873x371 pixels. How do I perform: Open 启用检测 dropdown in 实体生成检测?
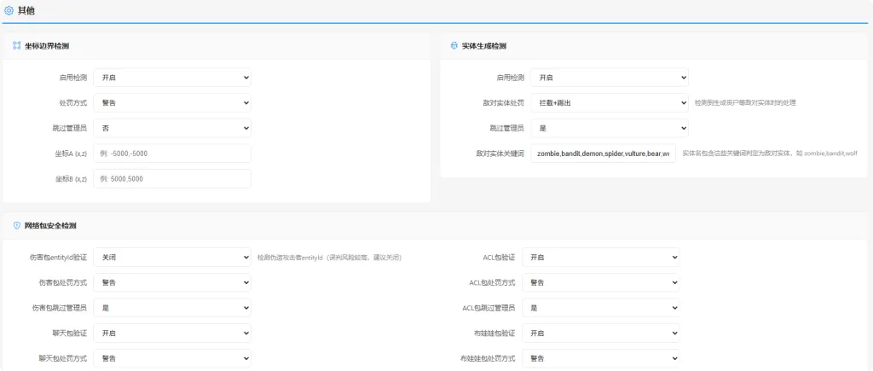click(609, 78)
